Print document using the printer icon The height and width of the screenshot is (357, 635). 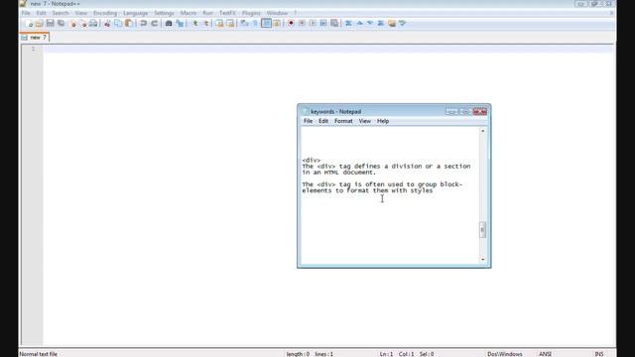[x=93, y=24]
